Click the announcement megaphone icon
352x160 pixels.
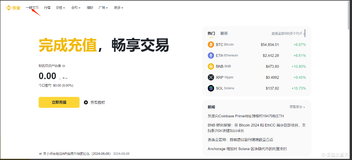pos(40,154)
